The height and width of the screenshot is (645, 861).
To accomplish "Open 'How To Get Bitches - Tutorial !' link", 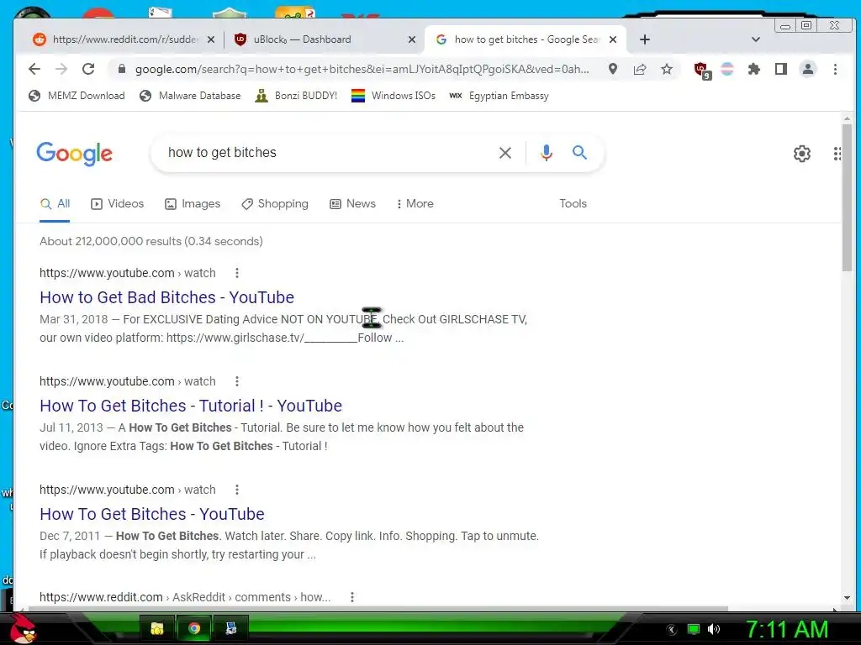I will 191,406.
